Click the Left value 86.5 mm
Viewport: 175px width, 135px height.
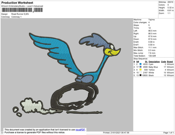[152, 31]
